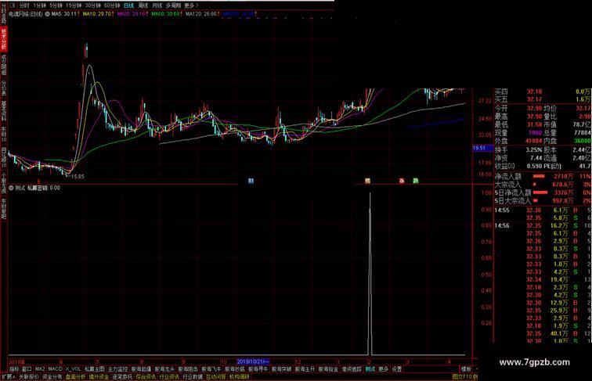
Task: Open the 逐笔委托 bottom tab
Action: (122, 376)
